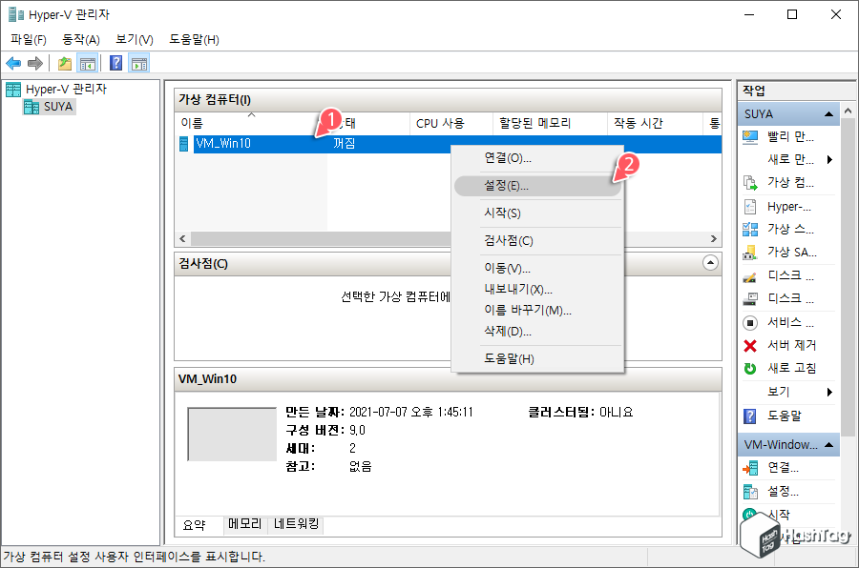Collapse the VM-Windows actions section
The height and width of the screenshot is (568, 859).
pos(827,444)
